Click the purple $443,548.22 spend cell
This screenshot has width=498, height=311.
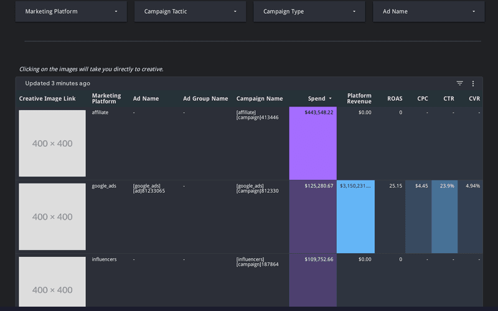coord(312,143)
